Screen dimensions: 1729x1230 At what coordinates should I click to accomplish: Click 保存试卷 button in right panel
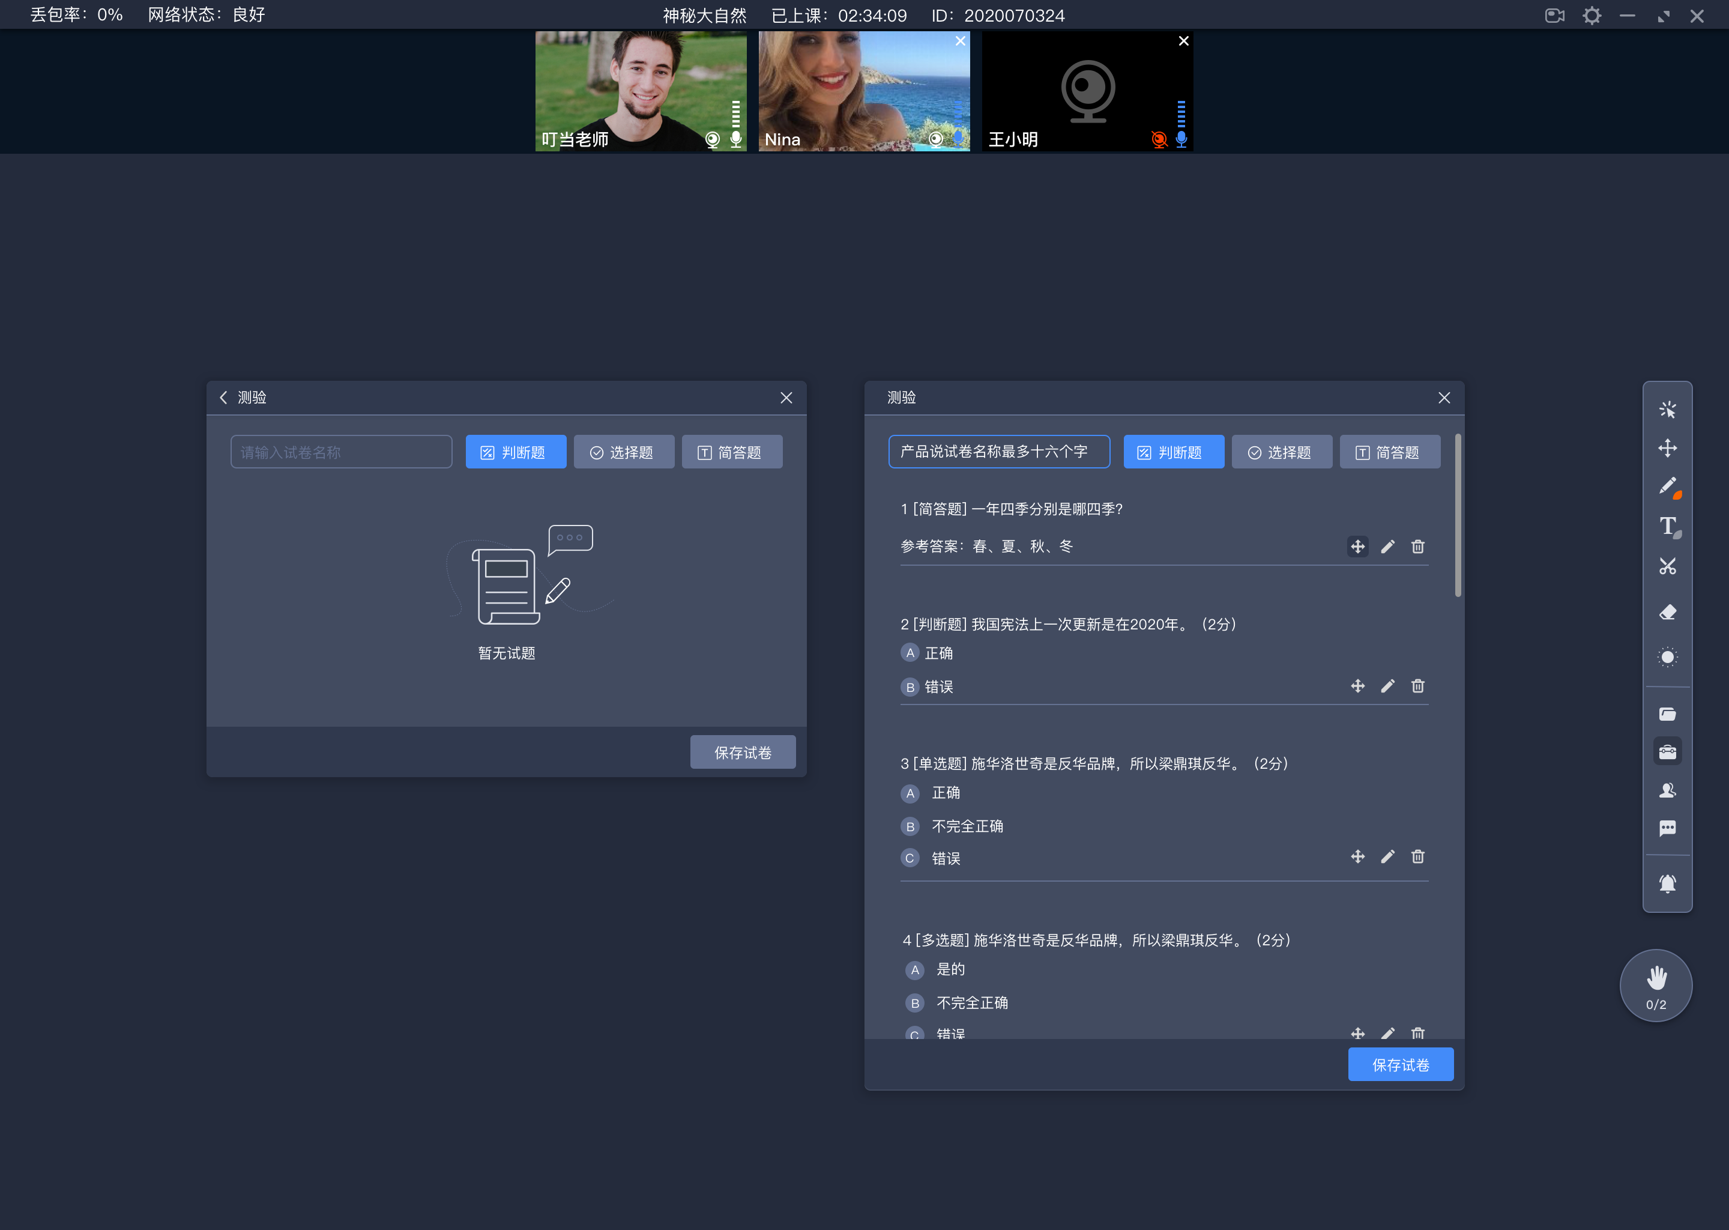click(1401, 1065)
